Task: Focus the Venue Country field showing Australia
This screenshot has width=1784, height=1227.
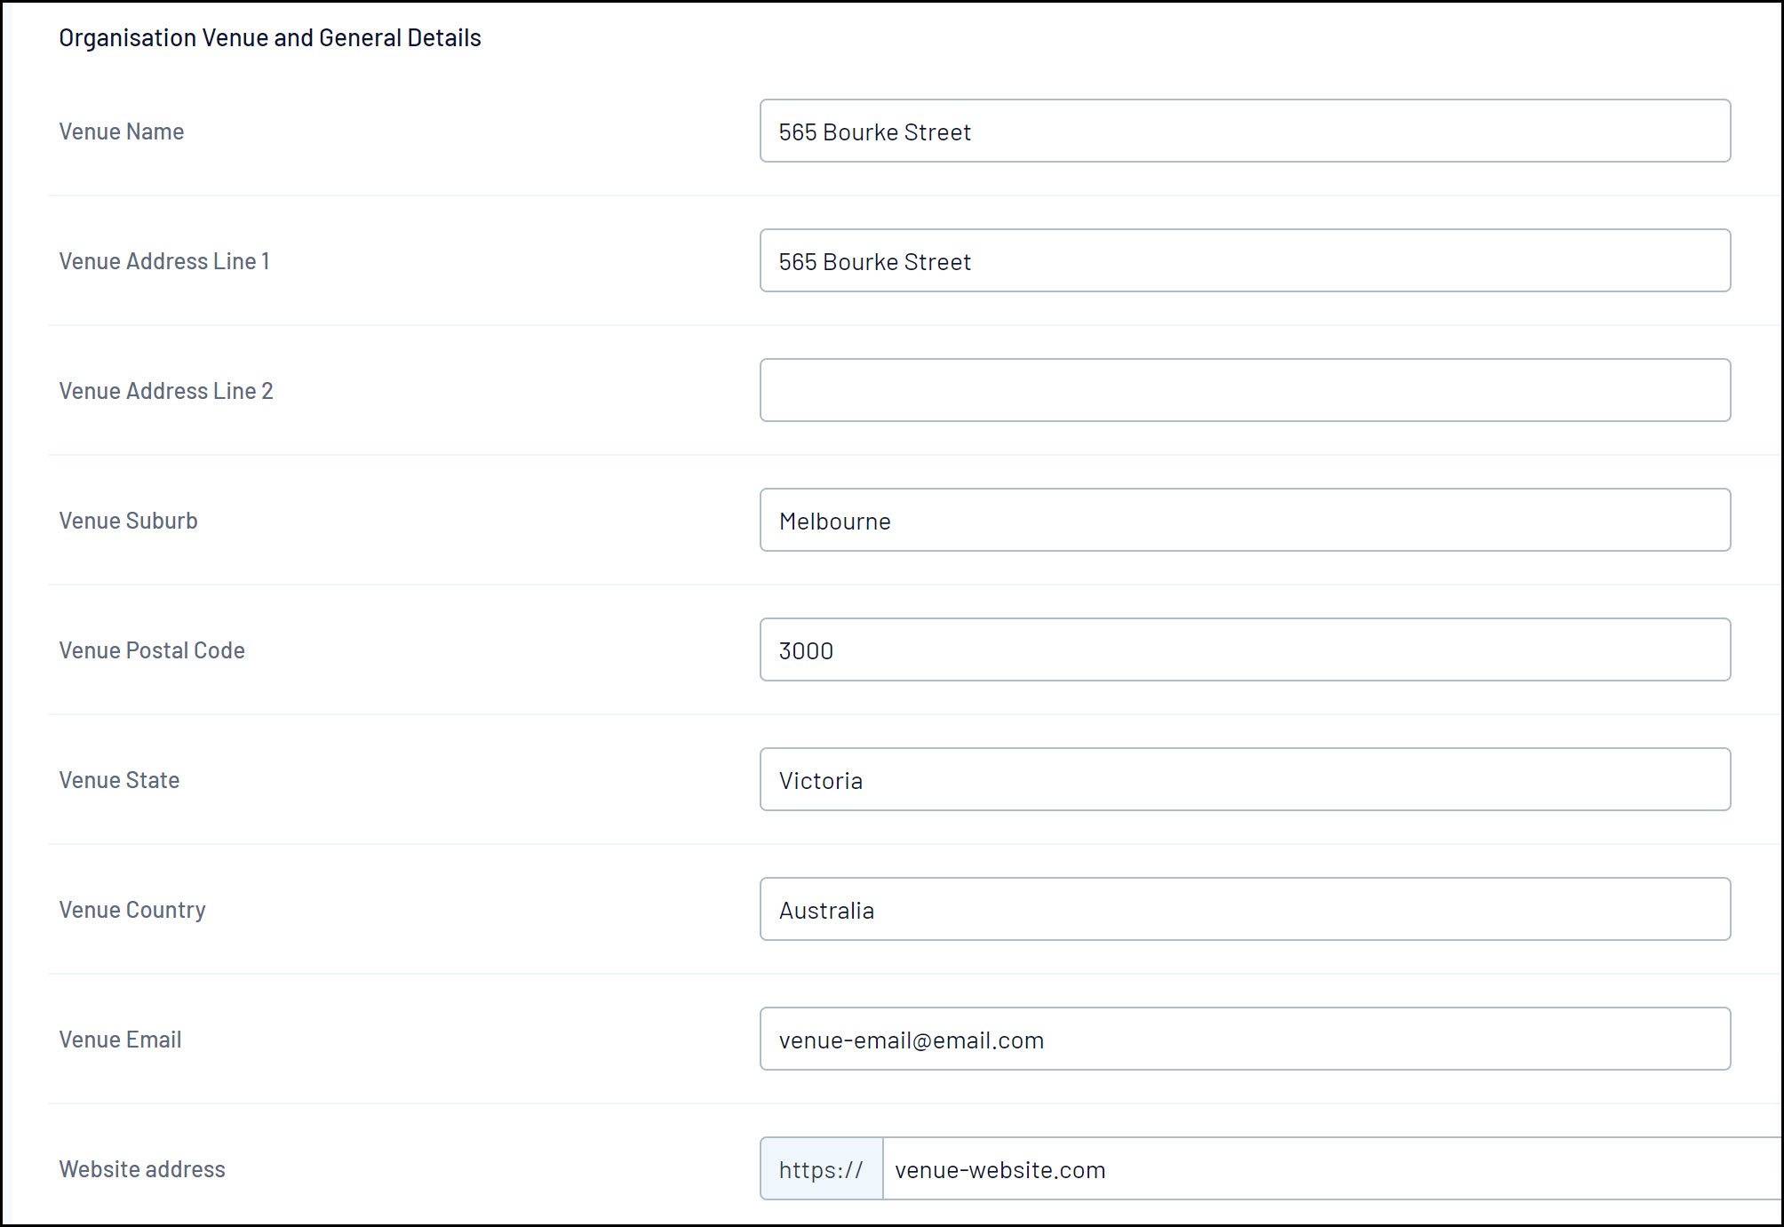Action: [1244, 909]
